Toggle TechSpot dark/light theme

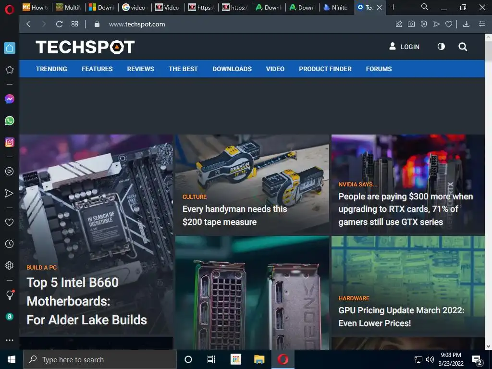tap(441, 47)
